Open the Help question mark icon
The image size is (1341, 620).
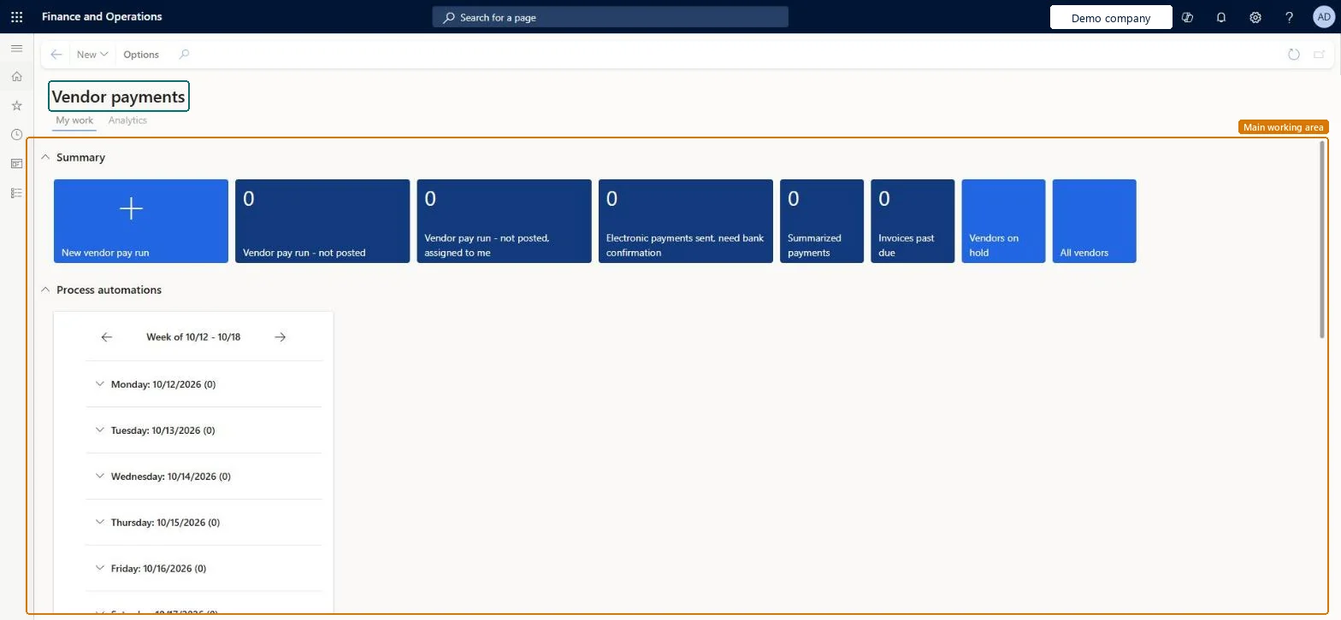(1290, 17)
